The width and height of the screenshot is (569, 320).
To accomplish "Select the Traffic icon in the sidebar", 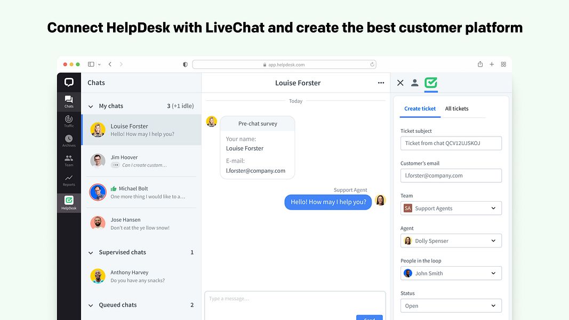I will pos(69,122).
